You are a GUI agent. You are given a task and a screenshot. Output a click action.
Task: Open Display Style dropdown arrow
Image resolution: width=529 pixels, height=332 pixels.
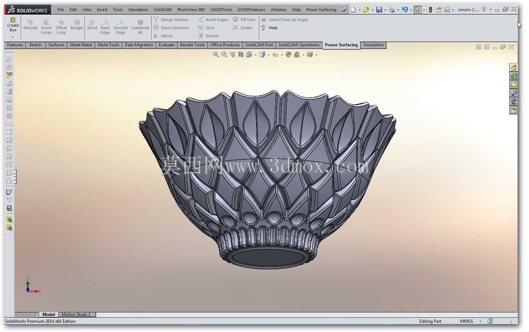(x=269, y=55)
